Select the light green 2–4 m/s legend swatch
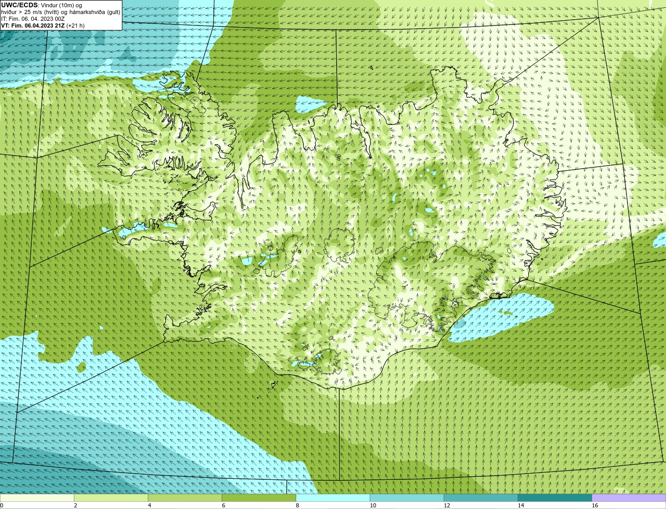Image resolution: width=666 pixels, height=509 pixels. [111, 498]
